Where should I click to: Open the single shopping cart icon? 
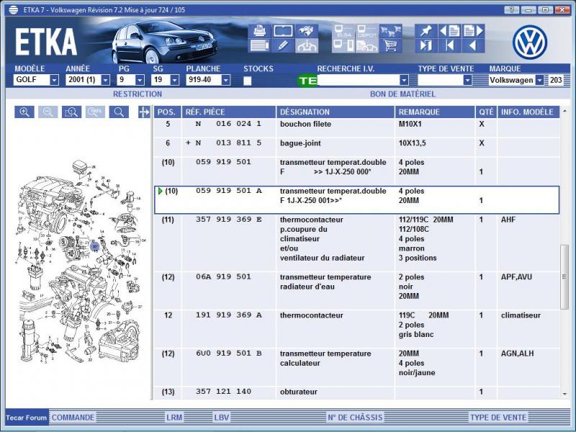(x=390, y=46)
